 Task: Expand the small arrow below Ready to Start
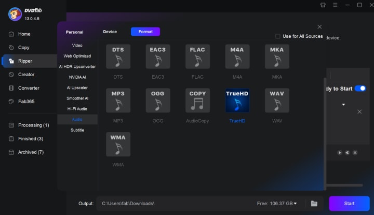(x=343, y=105)
